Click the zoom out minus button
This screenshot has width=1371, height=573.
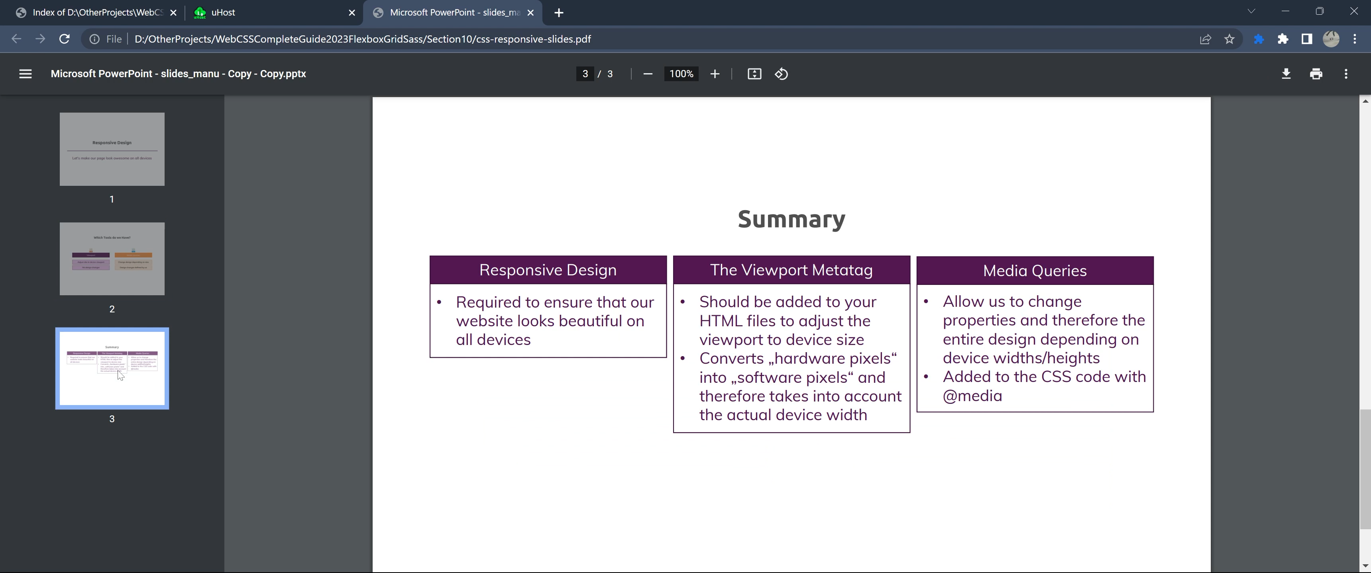coord(647,74)
